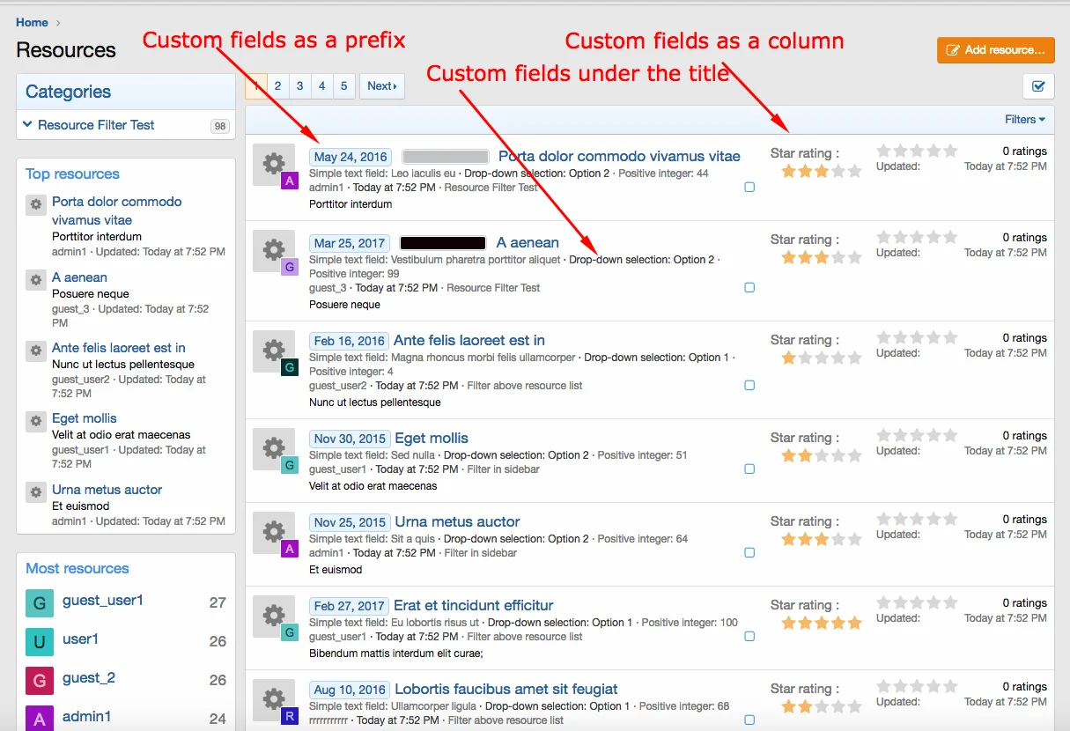Viewport: 1070px width, 731px height.
Task: Click resource gear icon for Erat et tincidunt
Action: (x=274, y=617)
